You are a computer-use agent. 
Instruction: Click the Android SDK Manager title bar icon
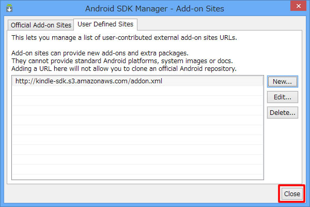tap(9, 8)
